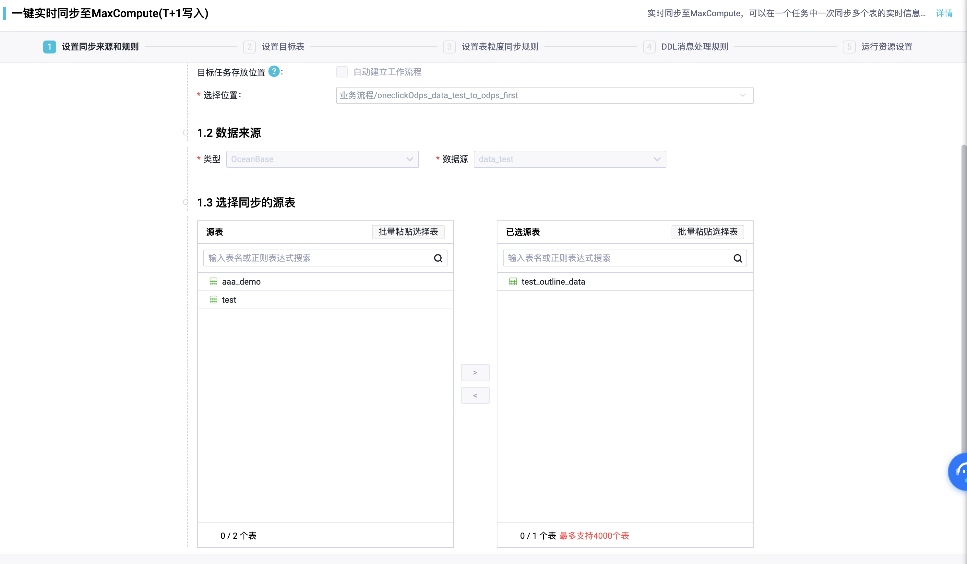This screenshot has width=967, height=564.
Task: Expand the OceanBase type dropdown
Action: click(322, 159)
